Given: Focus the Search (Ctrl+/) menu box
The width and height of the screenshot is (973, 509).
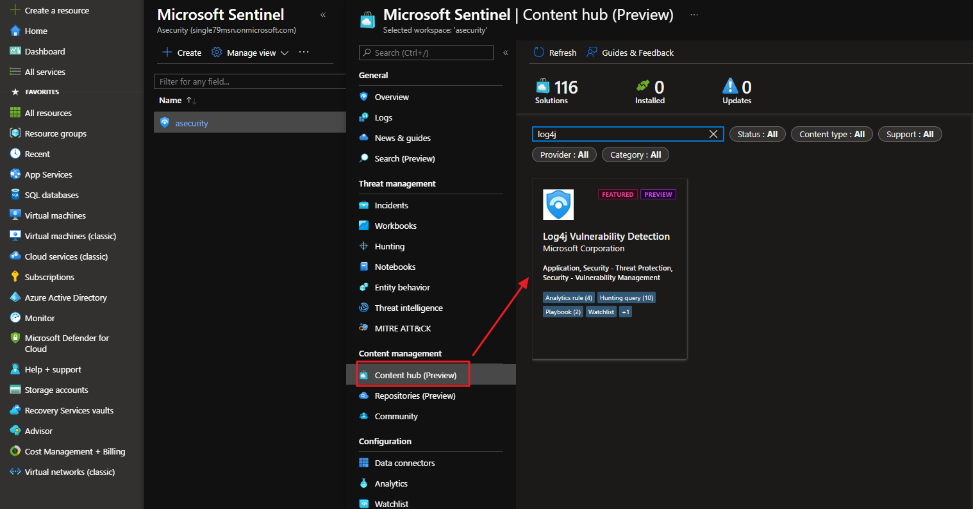Looking at the screenshot, I should pos(426,53).
